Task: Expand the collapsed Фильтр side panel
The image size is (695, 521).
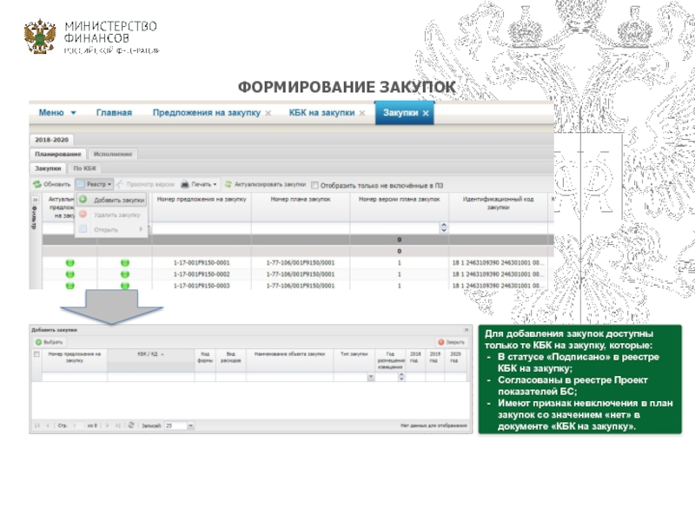Action: tap(34, 200)
